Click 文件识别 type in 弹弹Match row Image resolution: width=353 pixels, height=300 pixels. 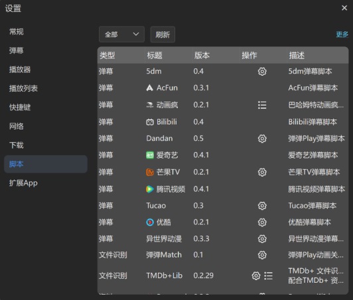pyautogui.click(x=113, y=255)
